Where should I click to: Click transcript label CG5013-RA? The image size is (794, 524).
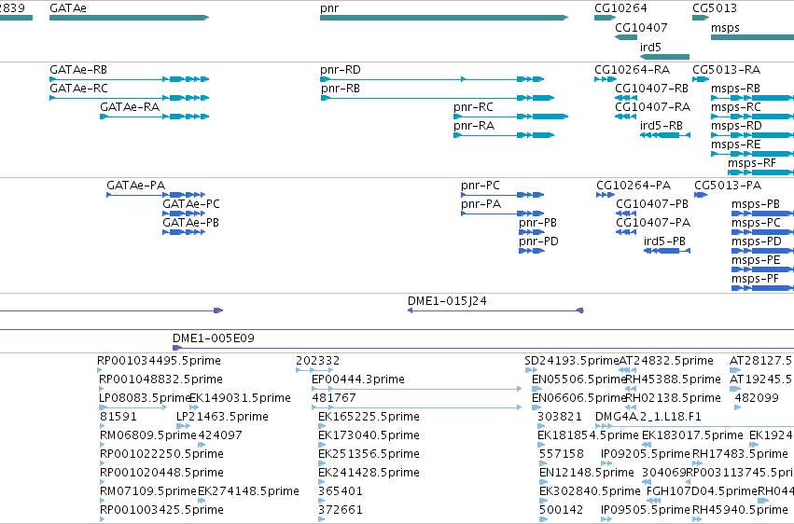[x=726, y=69]
